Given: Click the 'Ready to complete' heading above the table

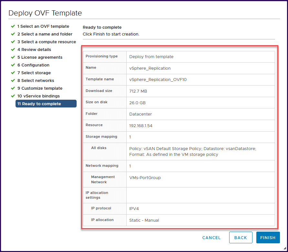Looking at the screenshot, I should pyautogui.click(x=102, y=27).
